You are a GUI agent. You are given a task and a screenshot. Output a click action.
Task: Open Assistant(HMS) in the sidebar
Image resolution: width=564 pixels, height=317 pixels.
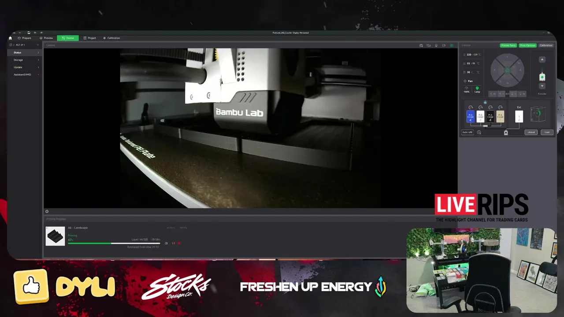pyautogui.click(x=24, y=74)
